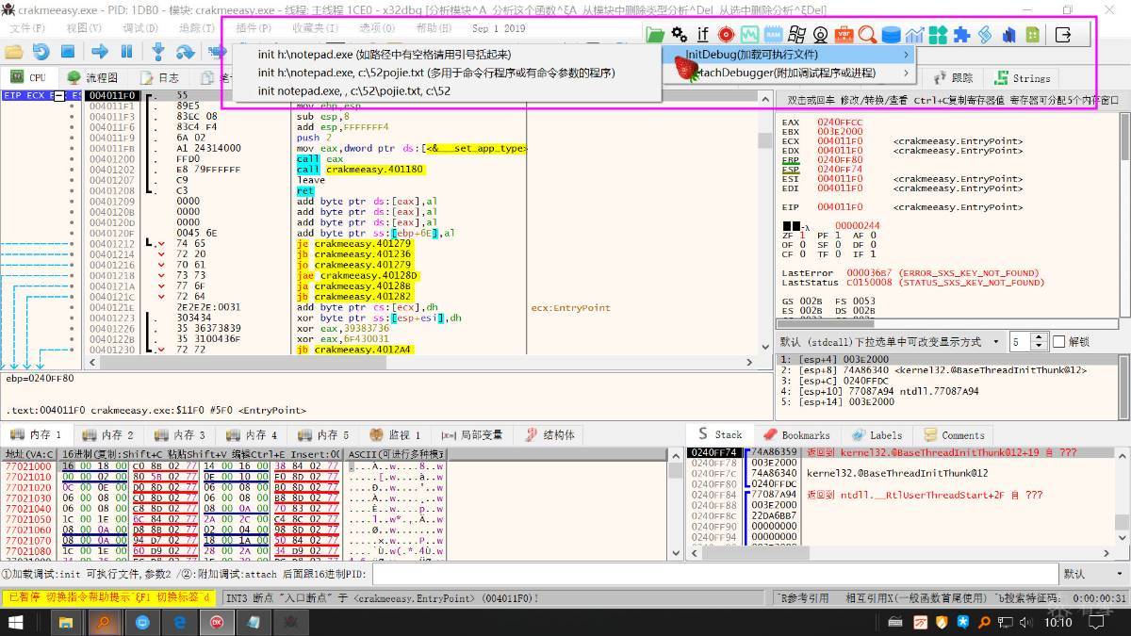The height and width of the screenshot is (636, 1131).
Task: Open Edge browser from the taskbar
Action: pos(178,622)
